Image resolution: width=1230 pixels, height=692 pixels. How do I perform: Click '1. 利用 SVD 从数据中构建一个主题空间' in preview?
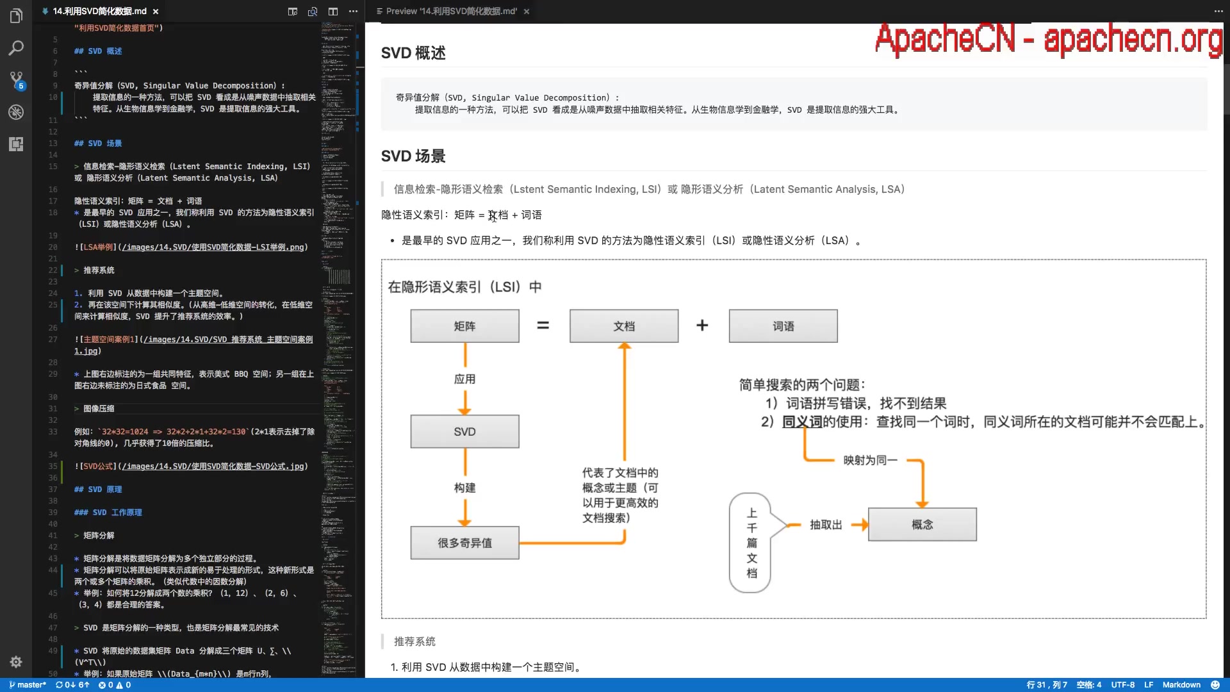point(486,668)
